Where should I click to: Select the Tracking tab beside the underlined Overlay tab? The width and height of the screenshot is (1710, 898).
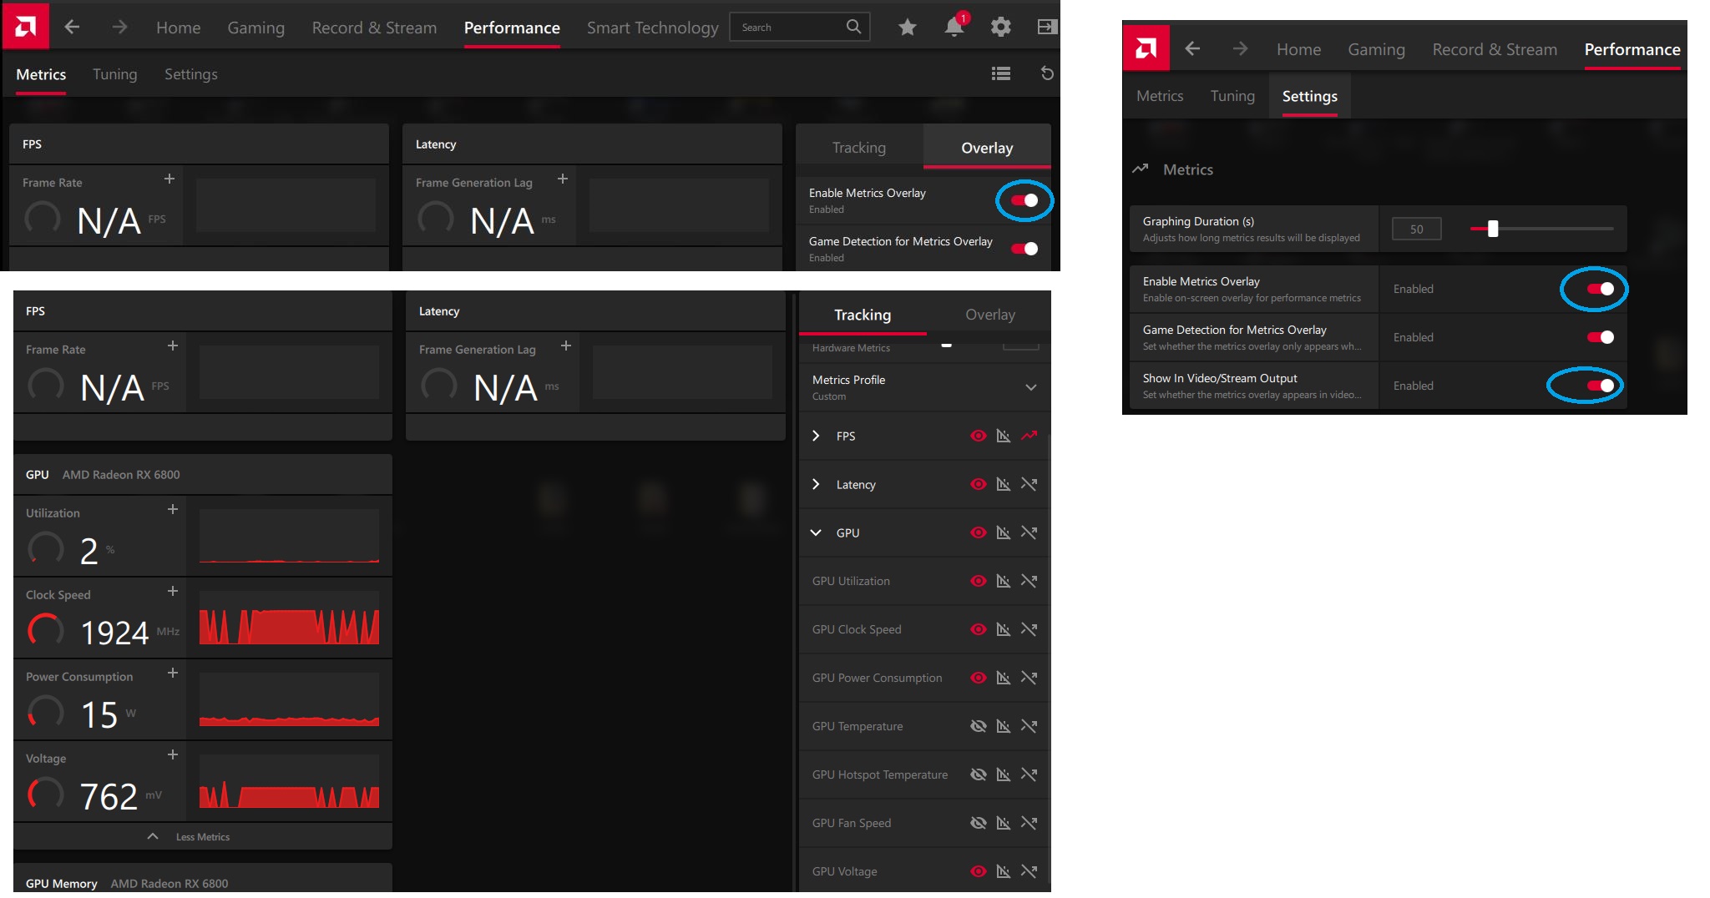click(x=858, y=148)
